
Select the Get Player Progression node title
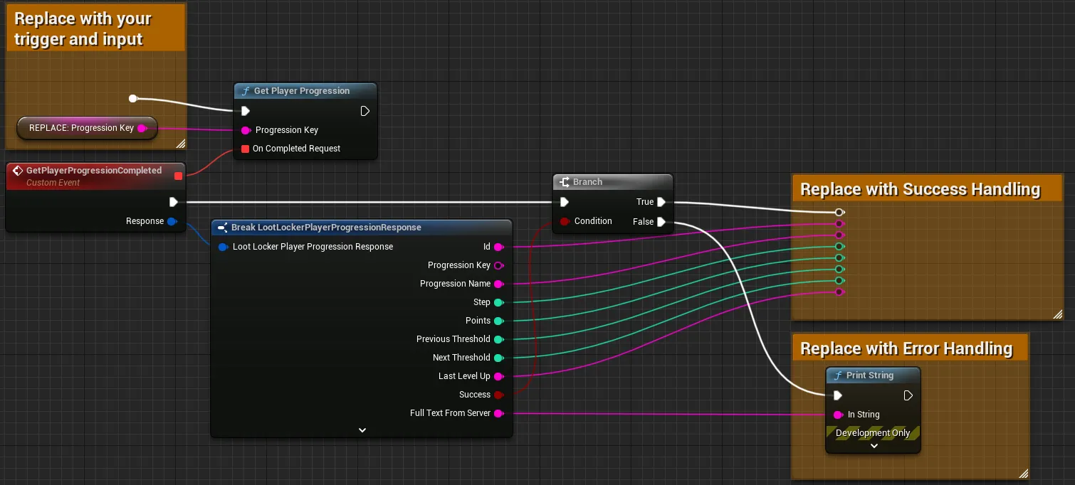click(x=302, y=91)
